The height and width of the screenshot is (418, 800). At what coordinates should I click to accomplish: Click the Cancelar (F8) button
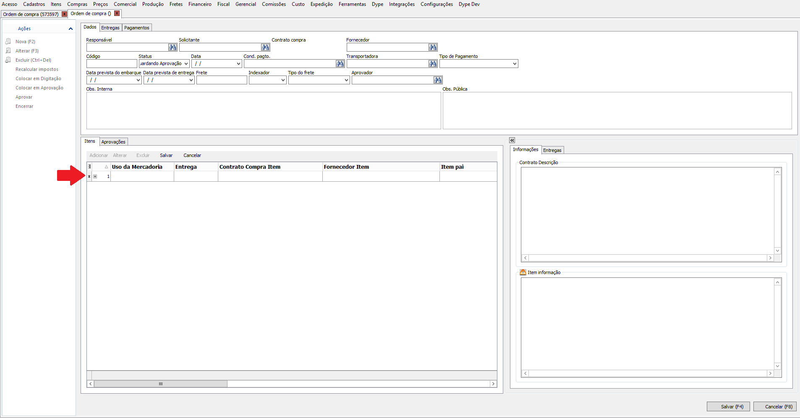click(775, 407)
